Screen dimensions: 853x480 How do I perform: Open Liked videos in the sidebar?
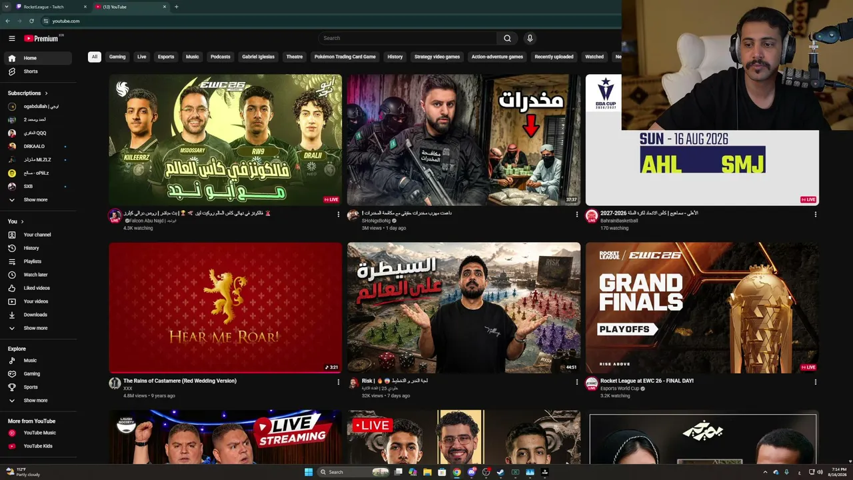click(37, 288)
